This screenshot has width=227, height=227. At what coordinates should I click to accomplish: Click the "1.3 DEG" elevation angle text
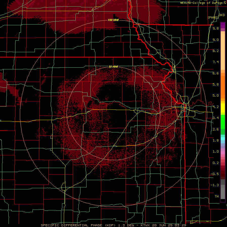coord(126,225)
